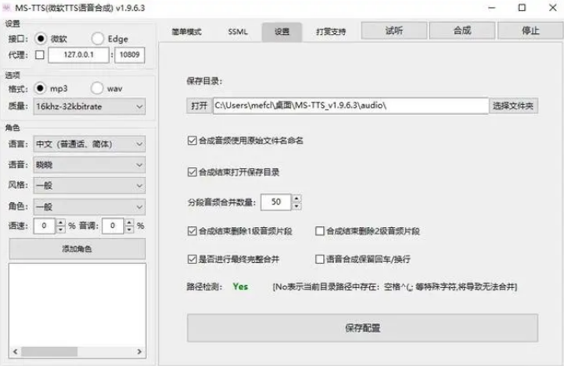The height and width of the screenshot is (366, 564).
Task: Click the role list horizontal scrollbar thumb
Action: 49,352
